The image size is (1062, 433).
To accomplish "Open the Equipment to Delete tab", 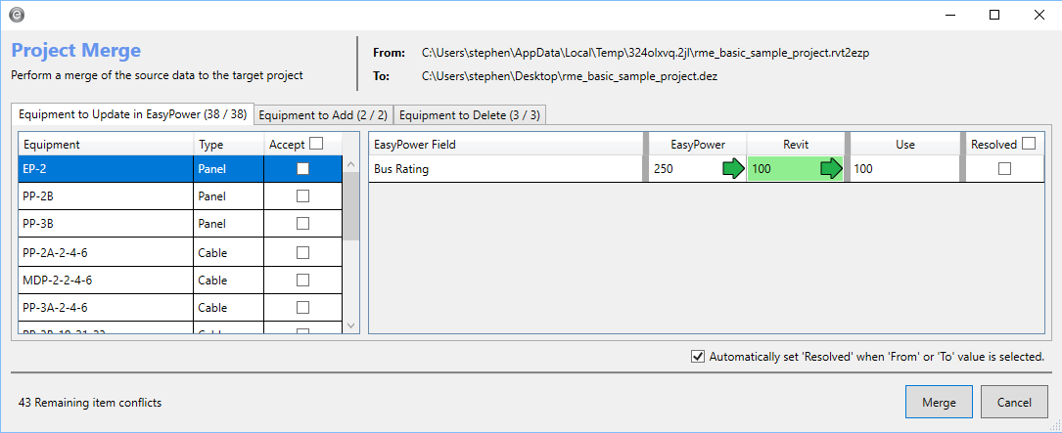I will coord(469,114).
